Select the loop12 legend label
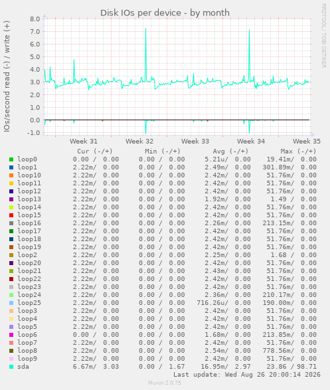This screenshot has width=330, height=390. pyautogui.click(x=29, y=191)
